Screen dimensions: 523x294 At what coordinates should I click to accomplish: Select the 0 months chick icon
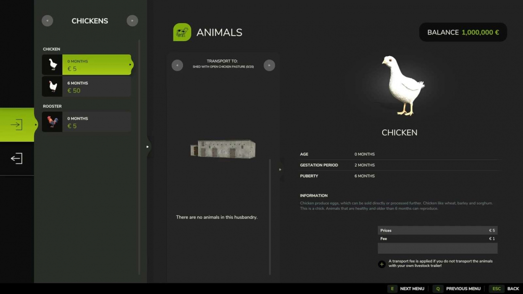point(52,64)
